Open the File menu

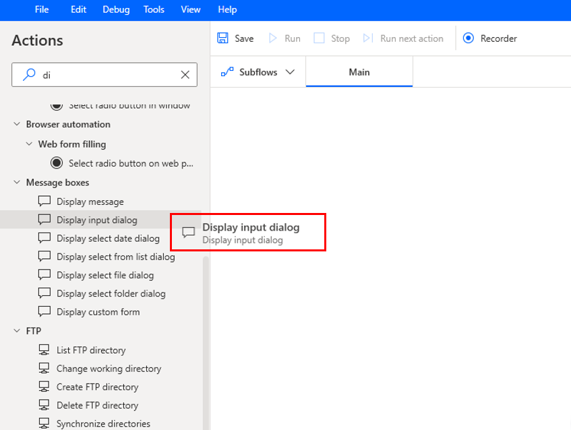[x=42, y=9]
